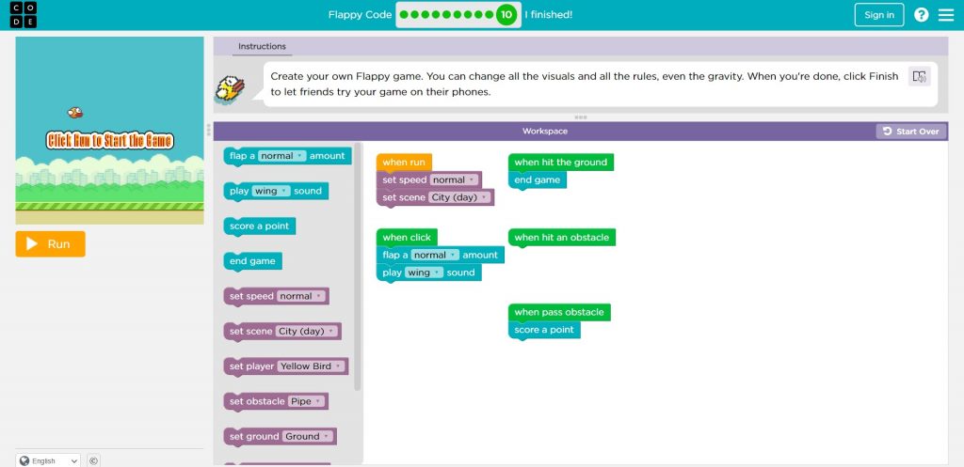Open the hamburger menu
Image resolution: width=964 pixels, height=467 pixels.
click(946, 15)
